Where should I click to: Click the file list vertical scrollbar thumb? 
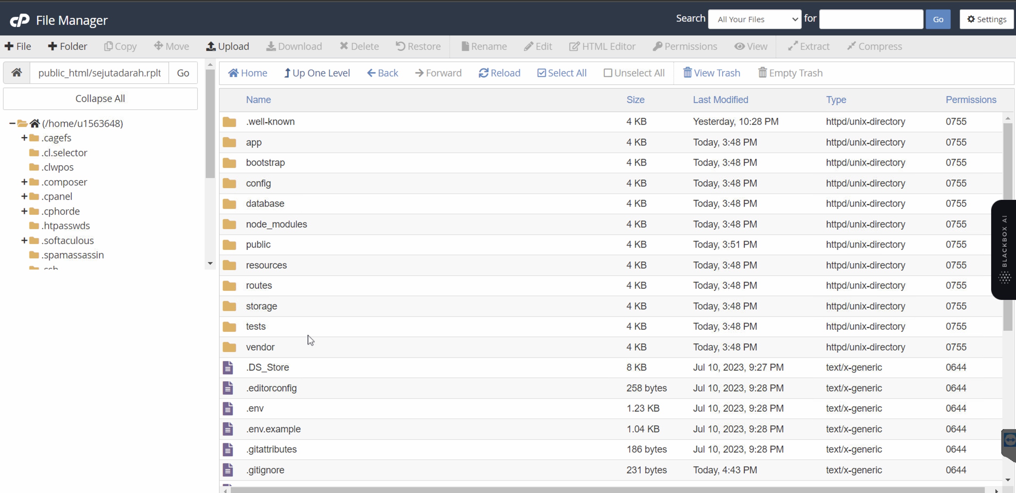(1007, 227)
